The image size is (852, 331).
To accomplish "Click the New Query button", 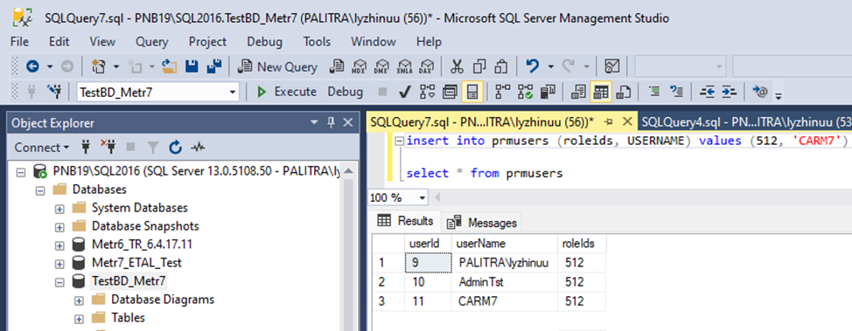I will point(278,66).
